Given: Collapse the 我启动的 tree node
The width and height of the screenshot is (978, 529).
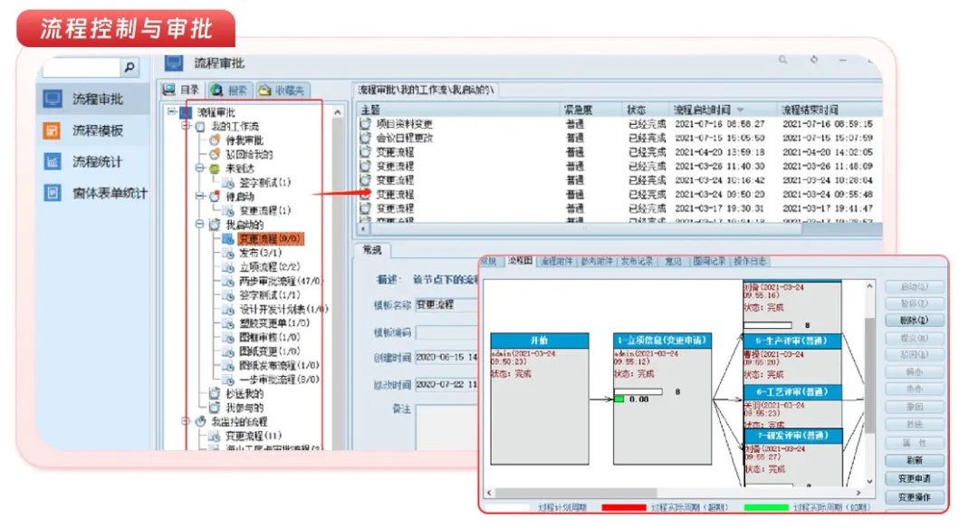Looking at the screenshot, I should click(199, 225).
